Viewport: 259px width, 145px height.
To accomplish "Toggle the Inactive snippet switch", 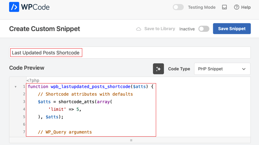I will coord(204,29).
